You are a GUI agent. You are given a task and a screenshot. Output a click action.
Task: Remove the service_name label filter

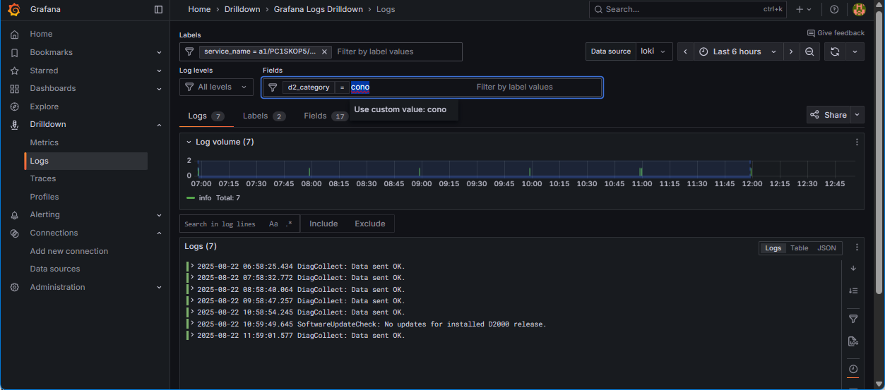point(324,51)
